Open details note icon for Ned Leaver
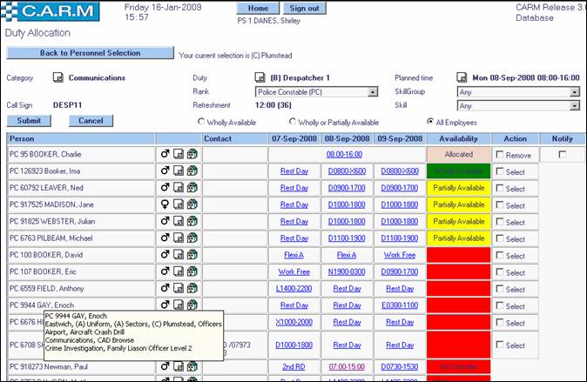The image size is (587, 382). pos(179,189)
